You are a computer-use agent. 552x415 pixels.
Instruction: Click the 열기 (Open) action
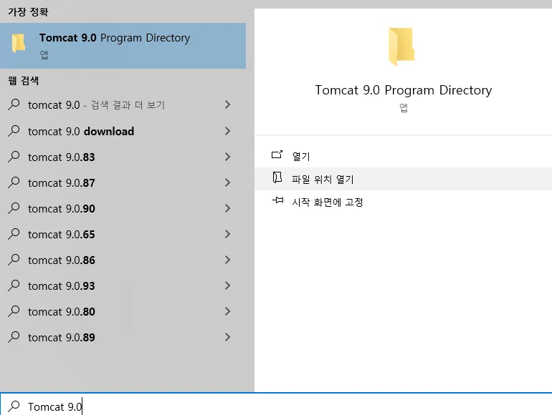tap(403, 156)
